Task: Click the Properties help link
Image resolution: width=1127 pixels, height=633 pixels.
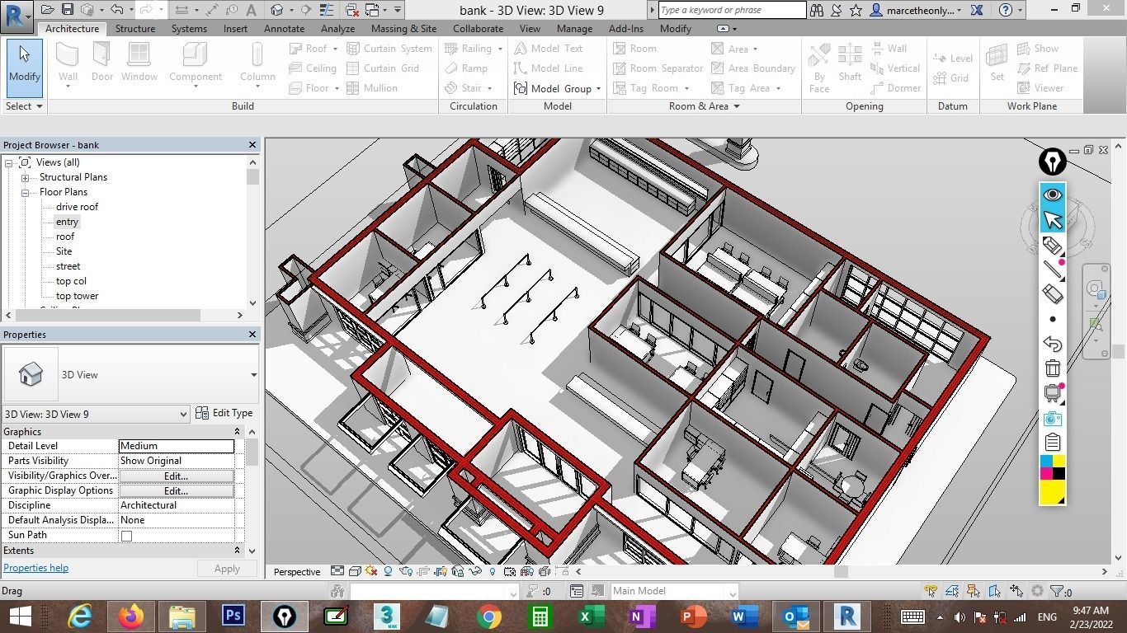Action: click(35, 567)
